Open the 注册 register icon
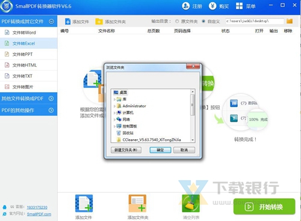The height and width of the screenshot is (221, 301). point(186,6)
